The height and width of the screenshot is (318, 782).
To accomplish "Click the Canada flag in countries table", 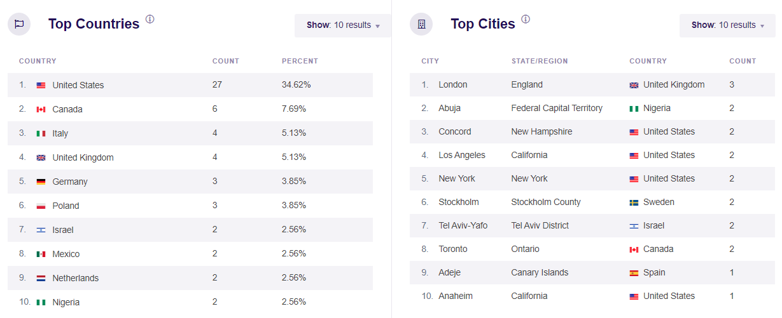I will point(41,109).
